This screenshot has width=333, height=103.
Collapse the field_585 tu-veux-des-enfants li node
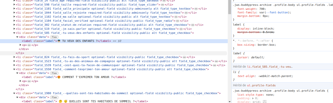point(14,33)
